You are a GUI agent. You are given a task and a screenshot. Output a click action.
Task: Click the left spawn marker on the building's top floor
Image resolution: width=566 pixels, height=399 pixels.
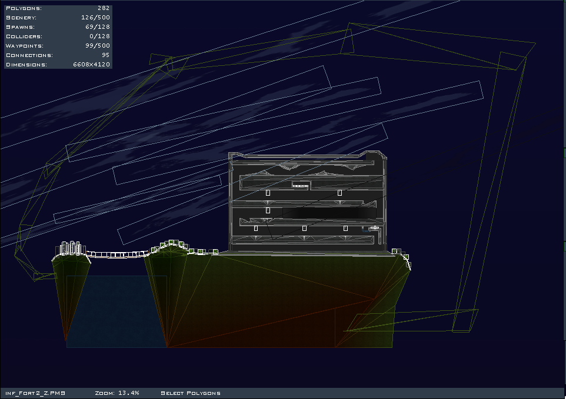tap(268, 193)
